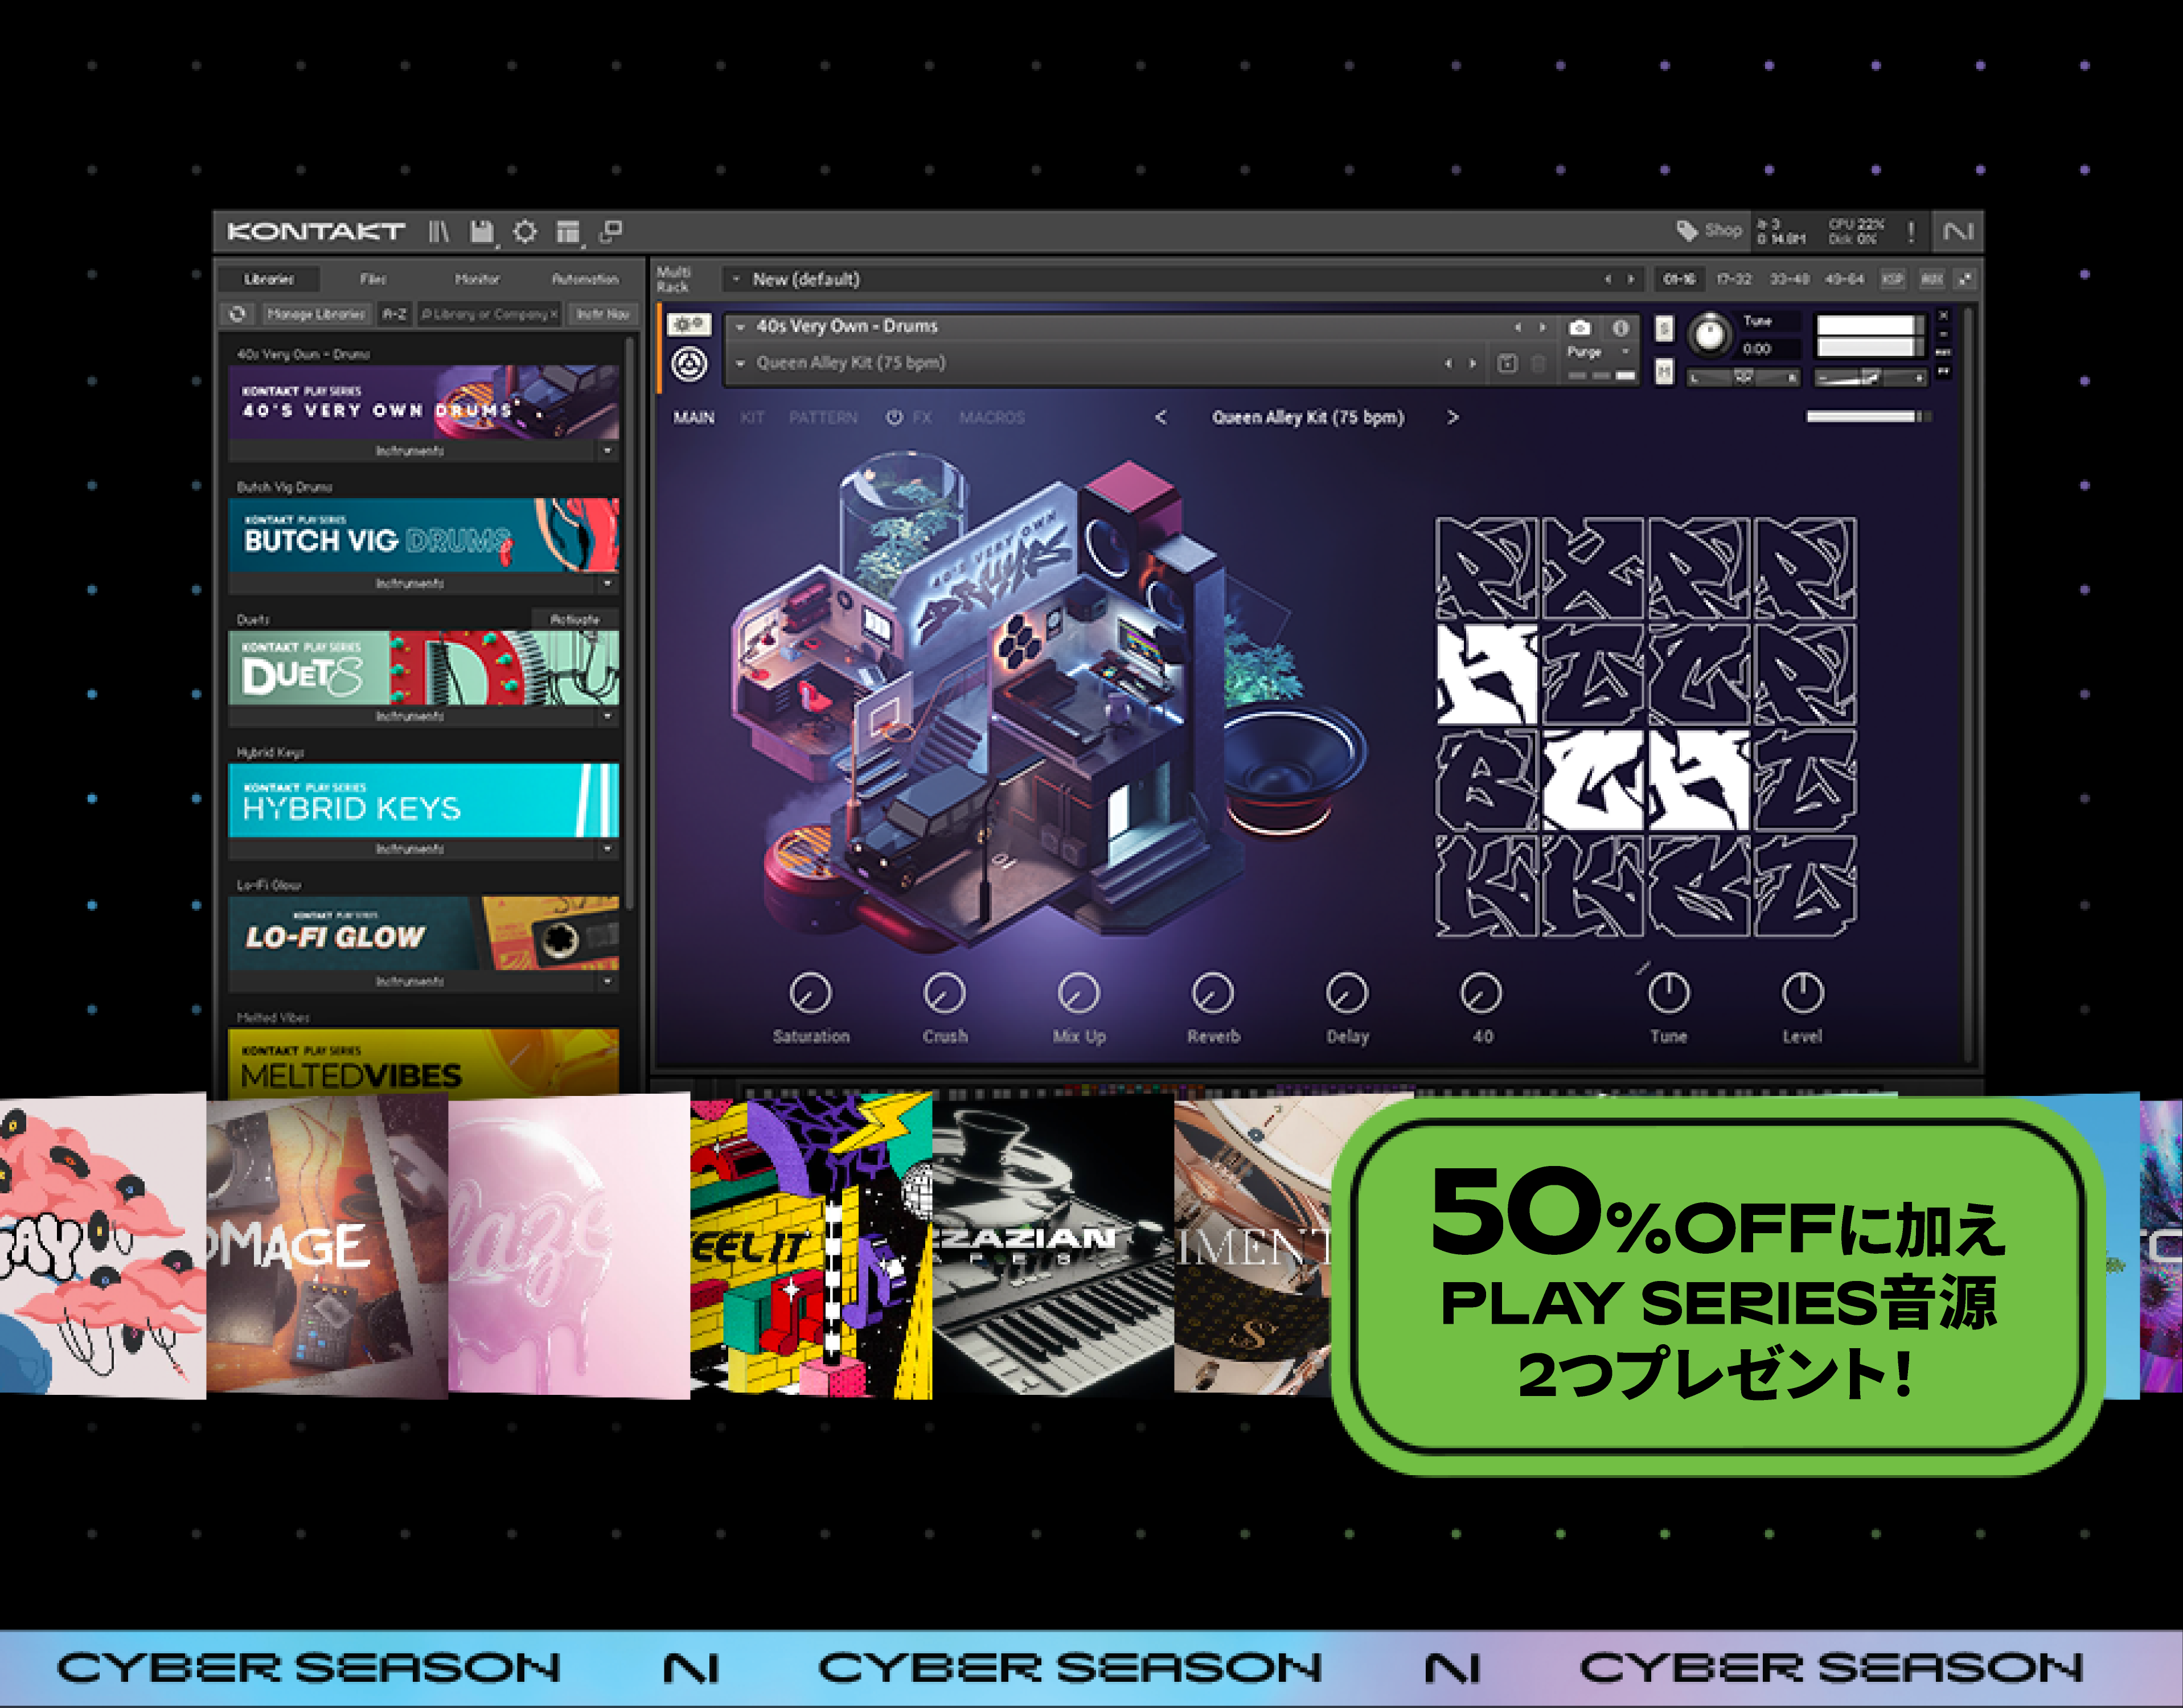The height and width of the screenshot is (1708, 2183).
Task: Click the Saturation knob
Action: [x=810, y=993]
